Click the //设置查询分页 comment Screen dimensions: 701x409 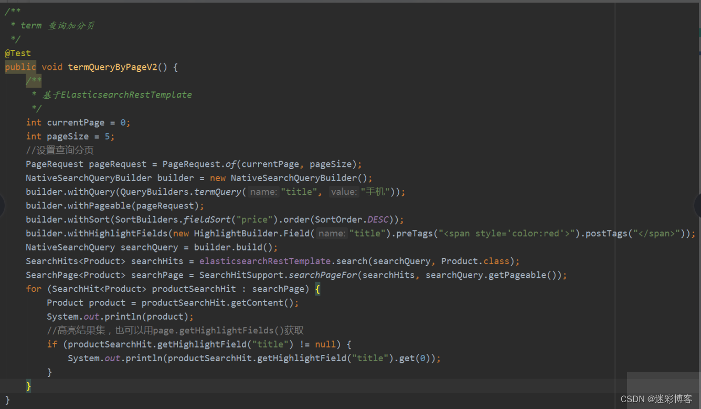click(60, 150)
